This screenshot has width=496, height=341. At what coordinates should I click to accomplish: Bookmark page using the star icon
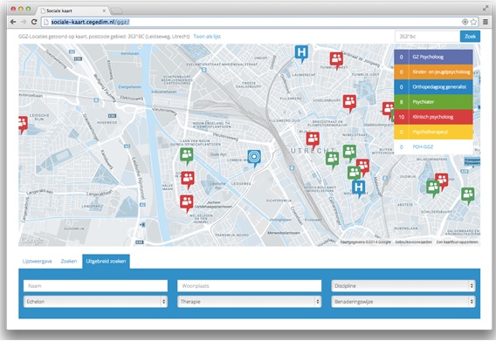pyautogui.click(x=473, y=22)
